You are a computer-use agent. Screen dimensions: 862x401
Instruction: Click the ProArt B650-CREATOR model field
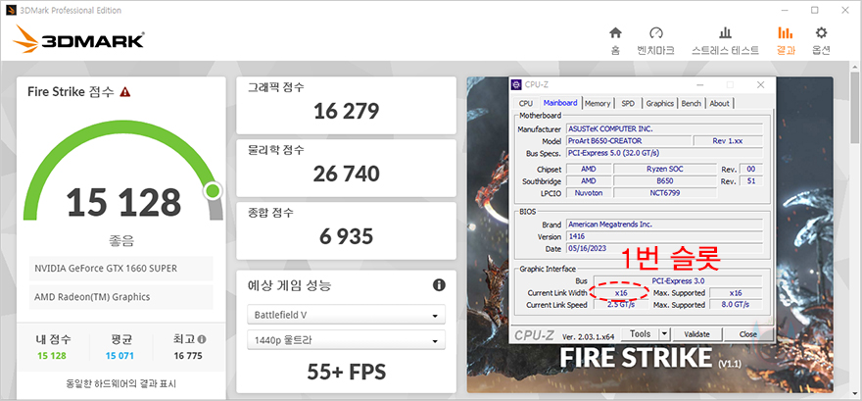tap(628, 141)
